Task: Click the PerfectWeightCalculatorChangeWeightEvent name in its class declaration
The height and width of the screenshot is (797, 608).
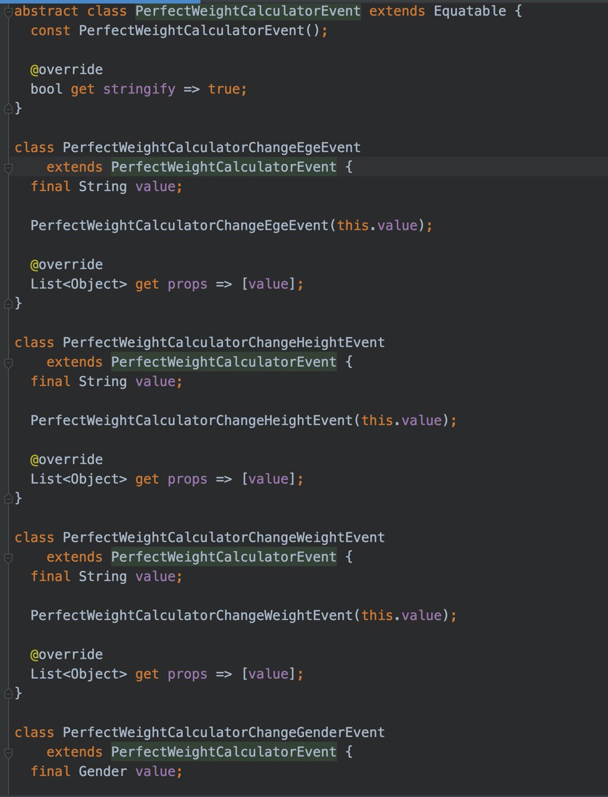Action: (224, 537)
